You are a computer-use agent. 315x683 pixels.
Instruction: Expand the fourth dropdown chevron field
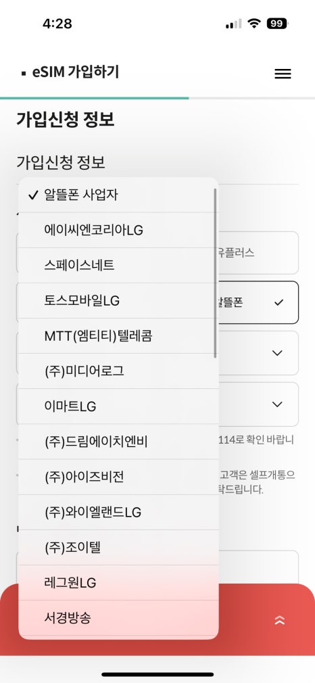pyautogui.click(x=258, y=404)
